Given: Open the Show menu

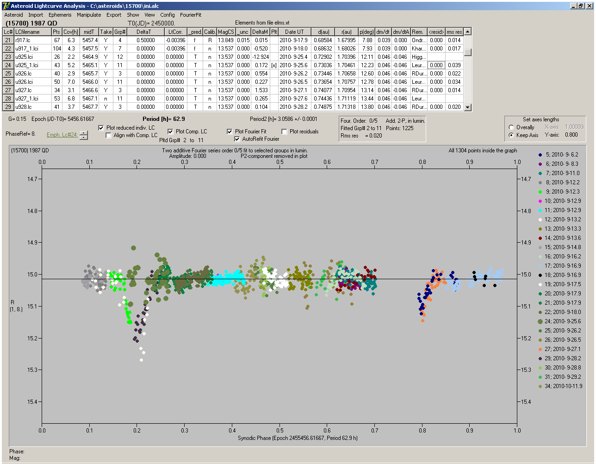Looking at the screenshot, I should [133, 15].
